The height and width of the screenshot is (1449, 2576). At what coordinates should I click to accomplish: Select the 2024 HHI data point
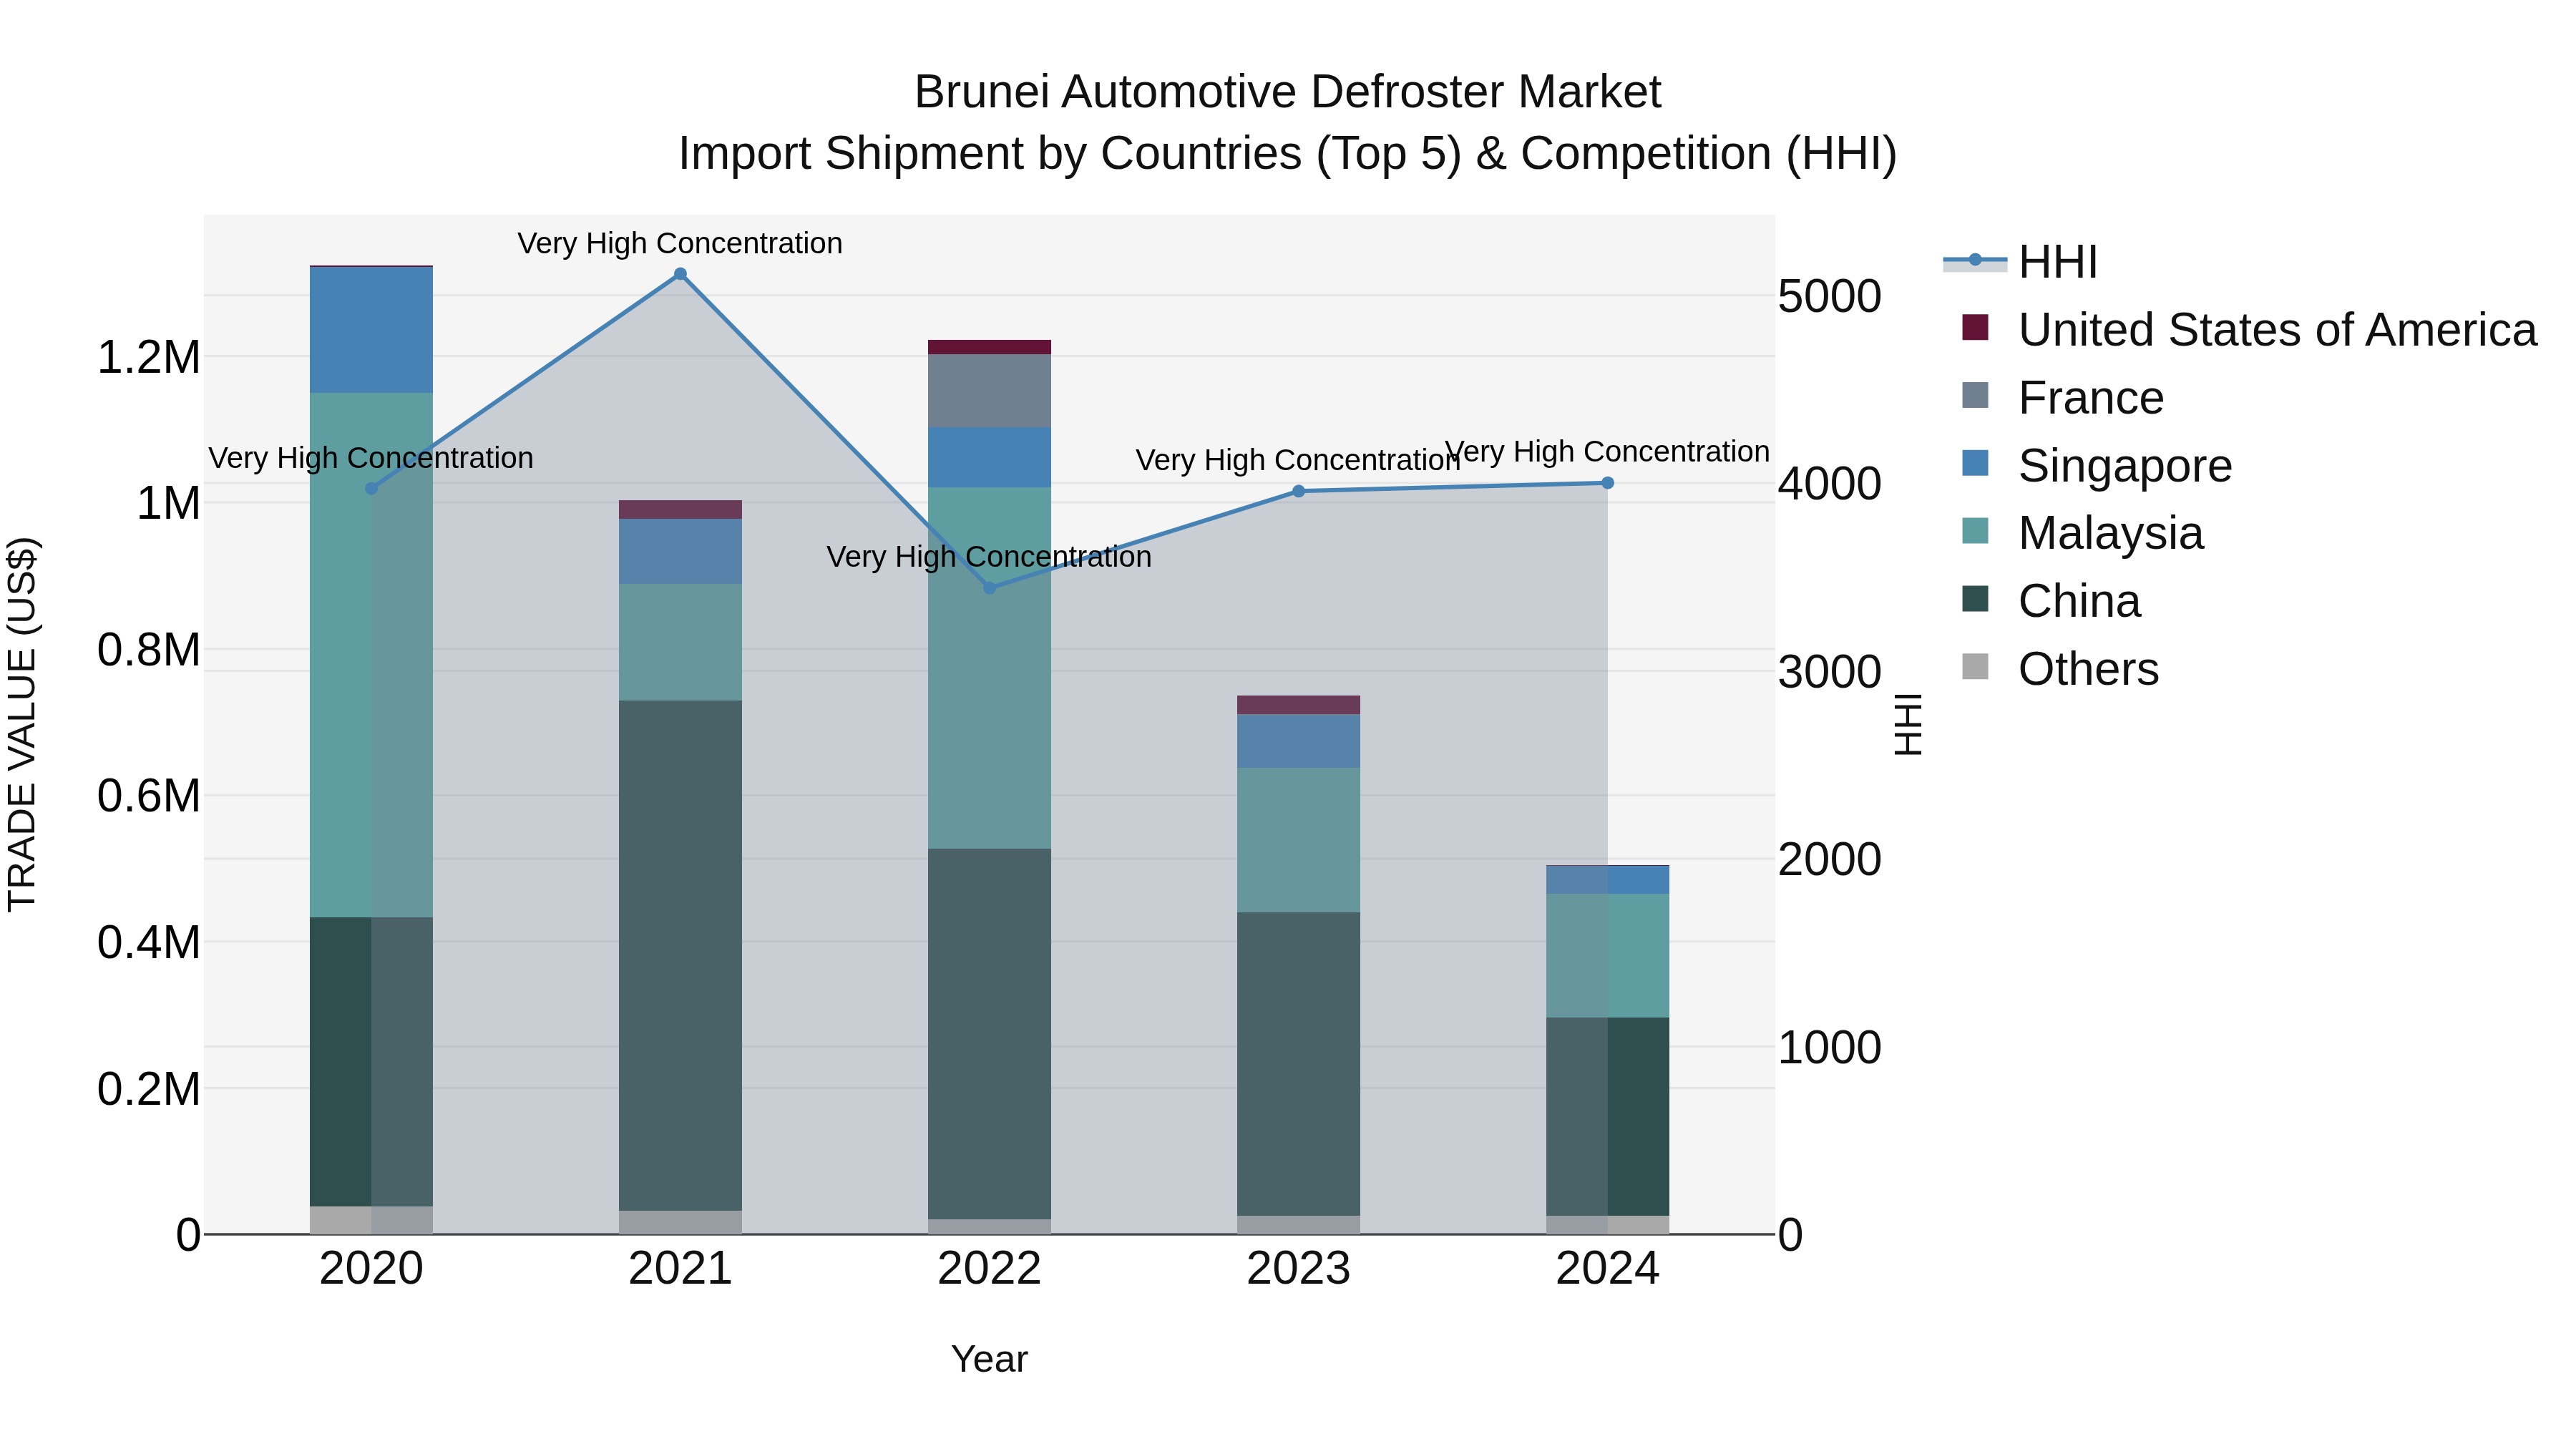pyautogui.click(x=1608, y=483)
